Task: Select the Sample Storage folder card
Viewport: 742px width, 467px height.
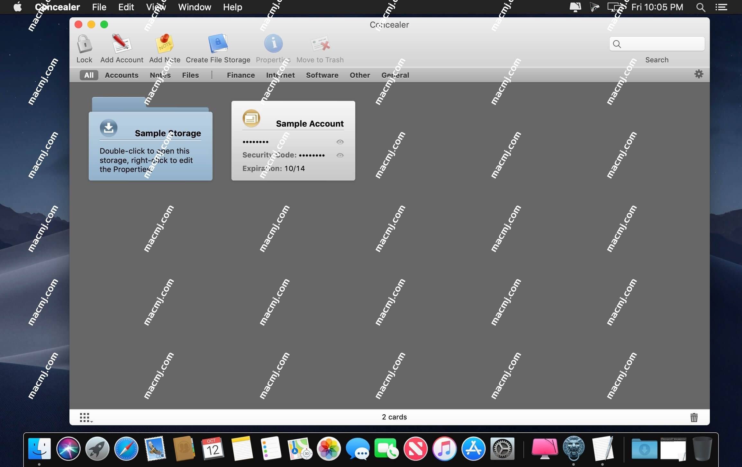Action: (x=150, y=139)
